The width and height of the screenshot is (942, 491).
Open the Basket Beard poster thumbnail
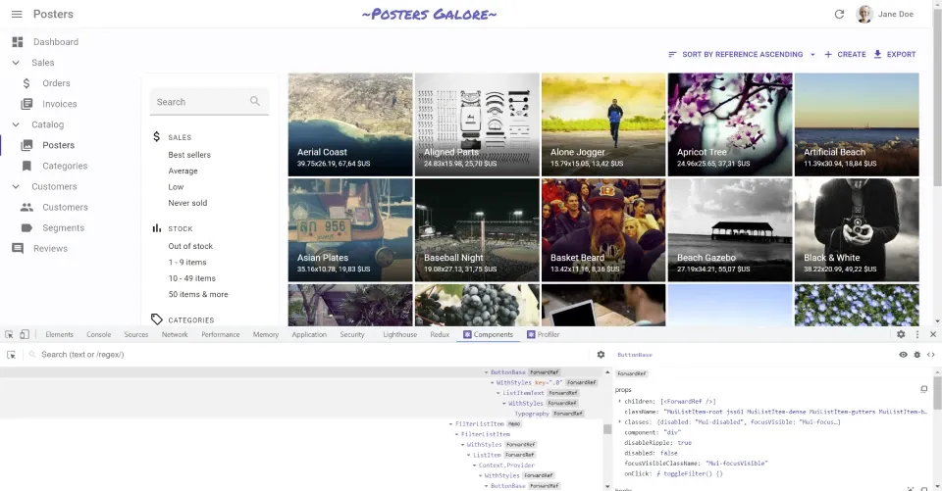(603, 230)
